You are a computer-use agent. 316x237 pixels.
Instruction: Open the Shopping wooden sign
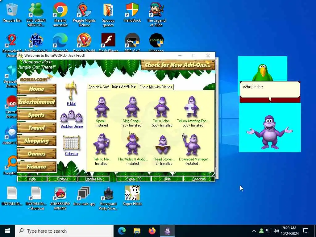coord(37,141)
